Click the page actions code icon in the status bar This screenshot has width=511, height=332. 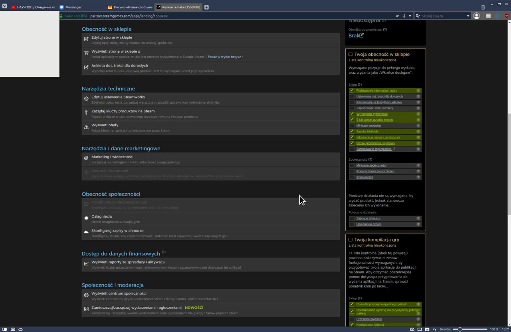(434, 329)
